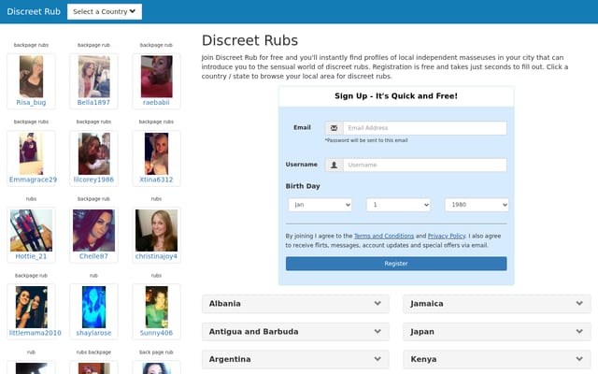This screenshot has height=374, width=598.
Task: Open Chelle87 profile photo
Action: [x=93, y=230]
